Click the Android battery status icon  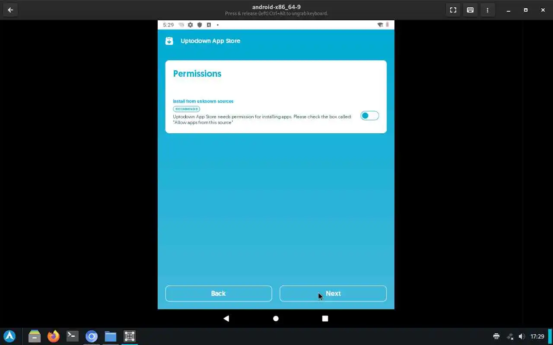[x=388, y=25]
